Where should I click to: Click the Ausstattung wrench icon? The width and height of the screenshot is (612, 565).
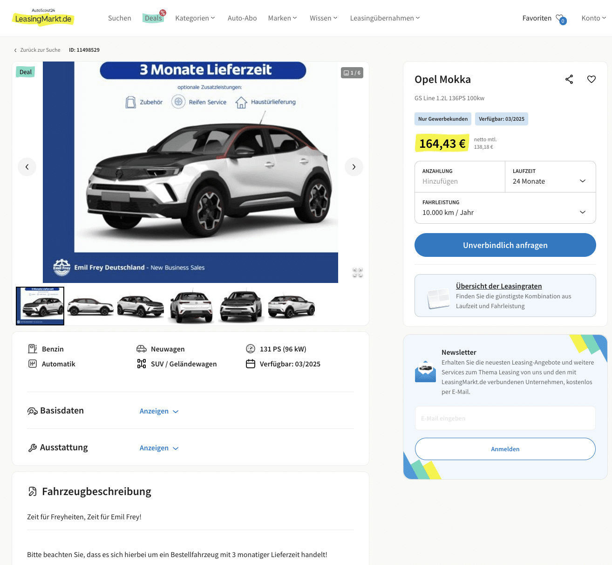point(33,448)
